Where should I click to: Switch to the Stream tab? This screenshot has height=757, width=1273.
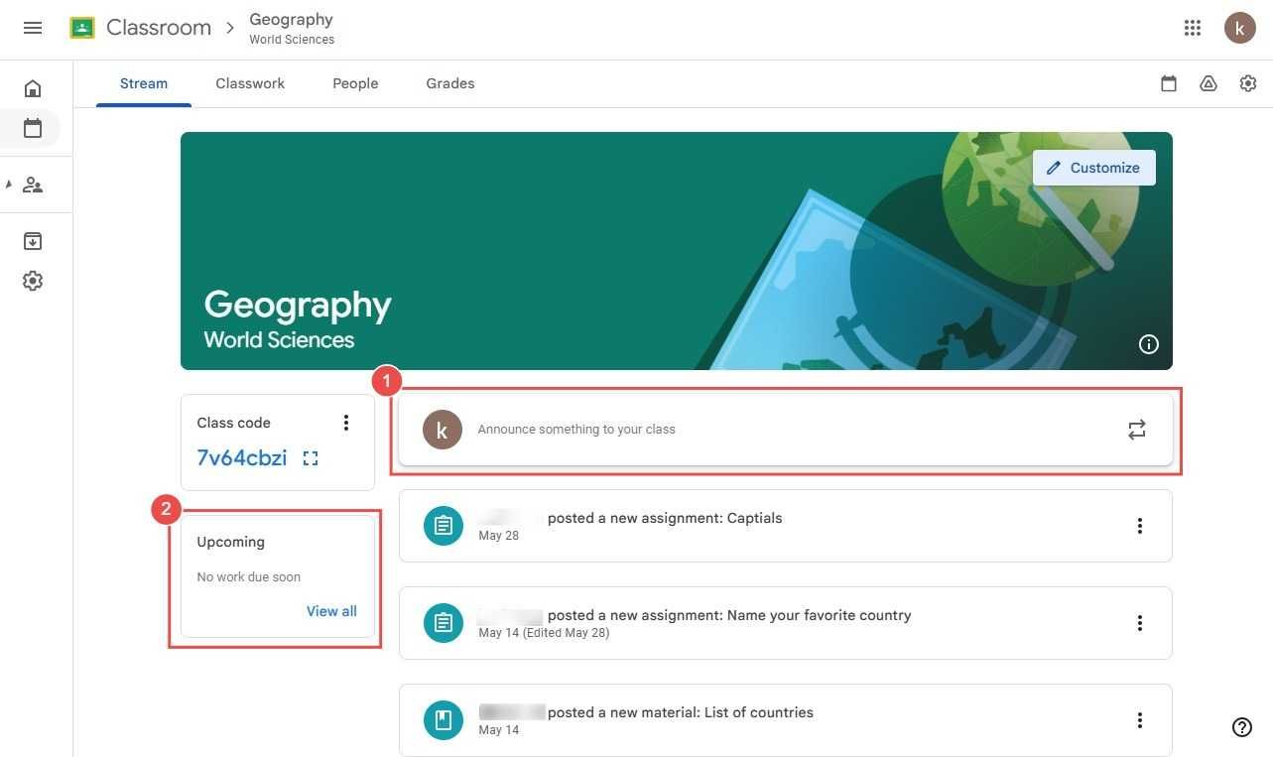(144, 83)
